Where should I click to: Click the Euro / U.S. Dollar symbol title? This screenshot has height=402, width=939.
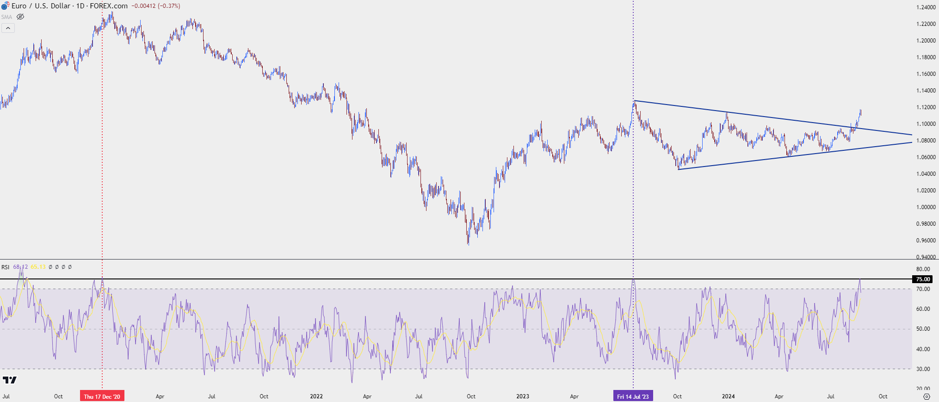pyautogui.click(x=41, y=6)
